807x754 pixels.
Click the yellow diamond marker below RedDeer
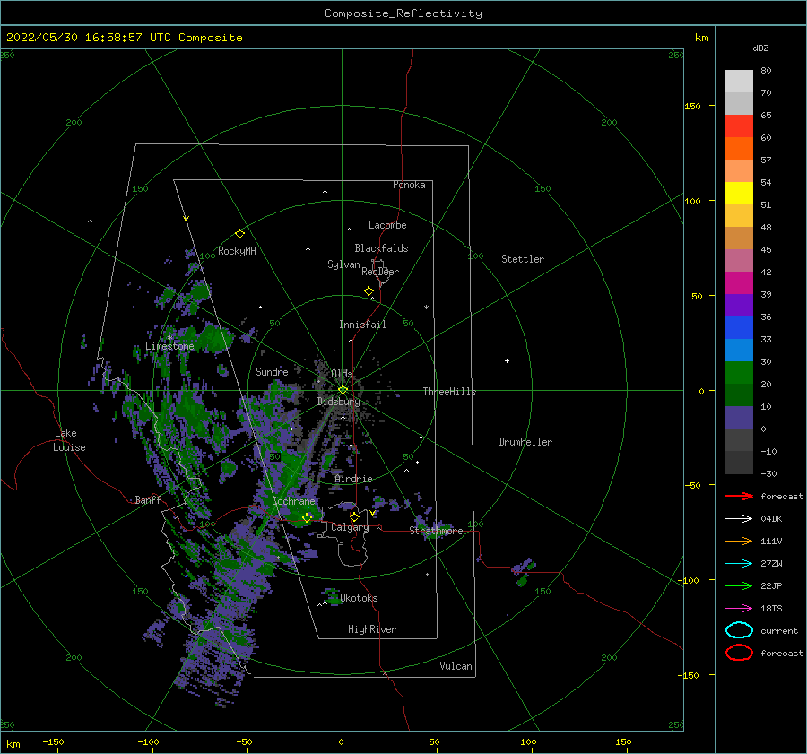tap(369, 291)
